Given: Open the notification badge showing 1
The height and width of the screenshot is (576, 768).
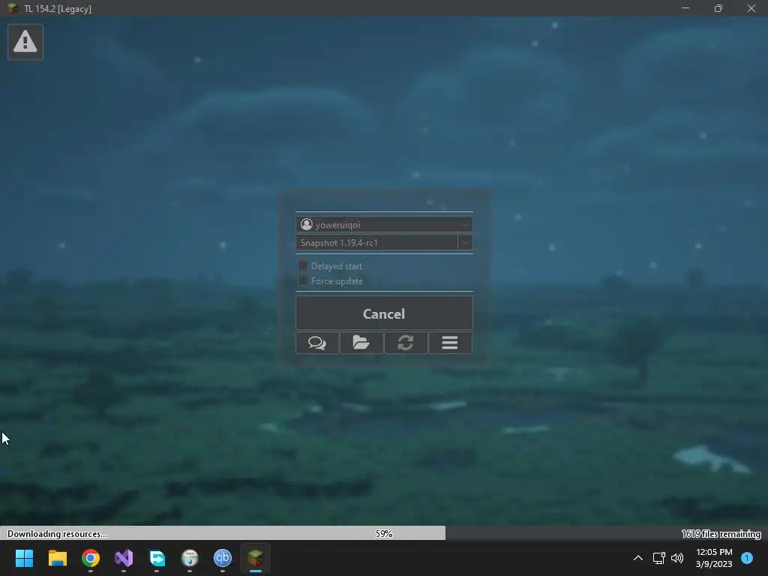Looking at the screenshot, I should 747,558.
